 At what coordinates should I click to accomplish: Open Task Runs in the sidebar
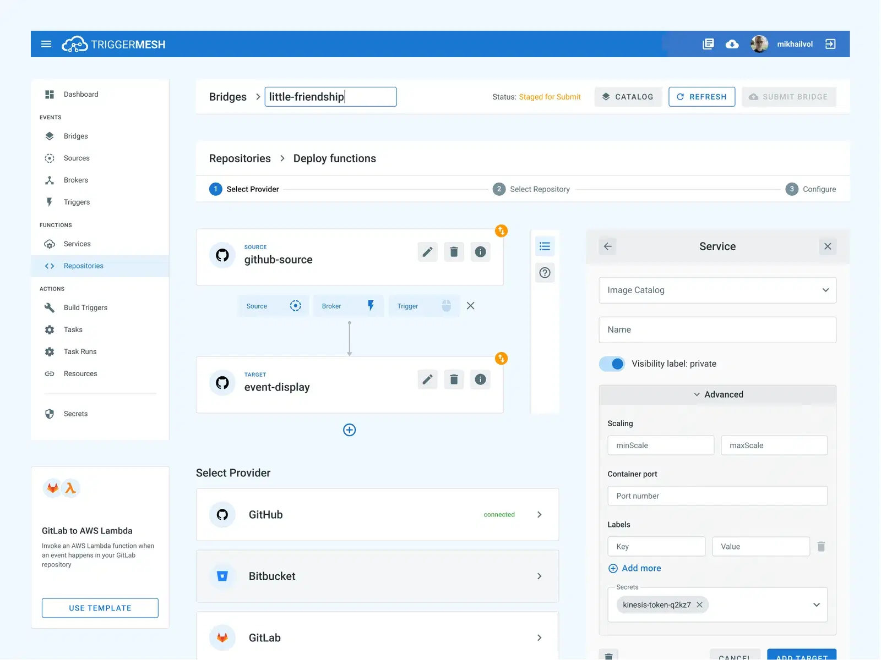click(100, 352)
